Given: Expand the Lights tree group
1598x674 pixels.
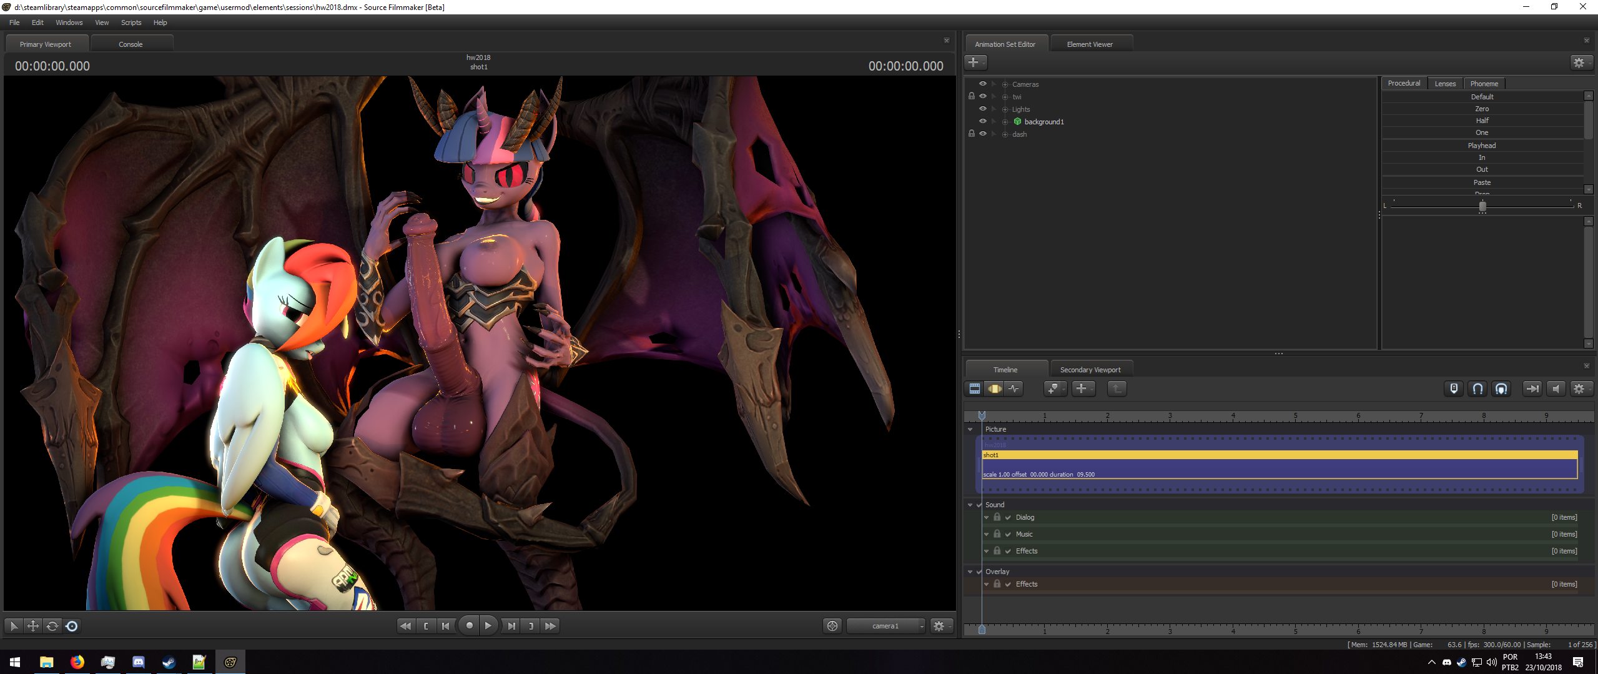Looking at the screenshot, I should coord(1005,109).
